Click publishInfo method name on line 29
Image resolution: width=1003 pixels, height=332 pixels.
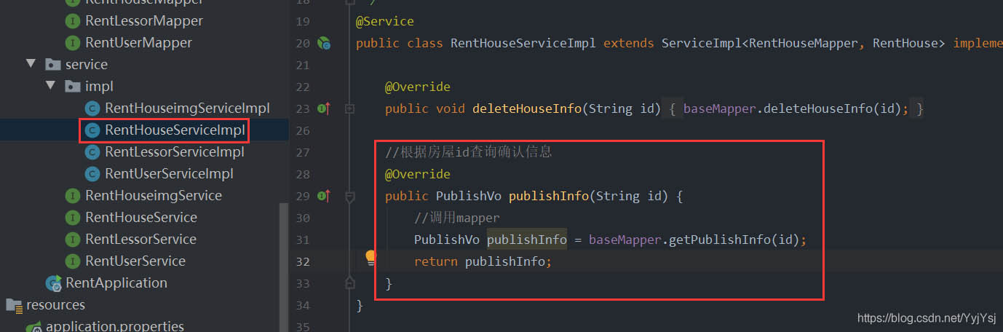pos(549,196)
